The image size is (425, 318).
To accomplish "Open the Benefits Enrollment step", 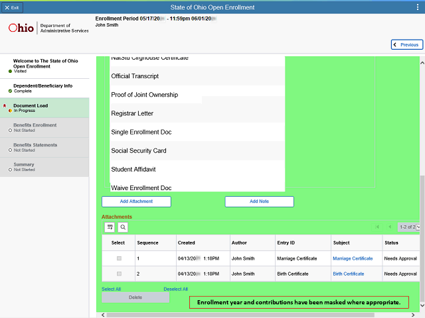I will click(x=44, y=128).
